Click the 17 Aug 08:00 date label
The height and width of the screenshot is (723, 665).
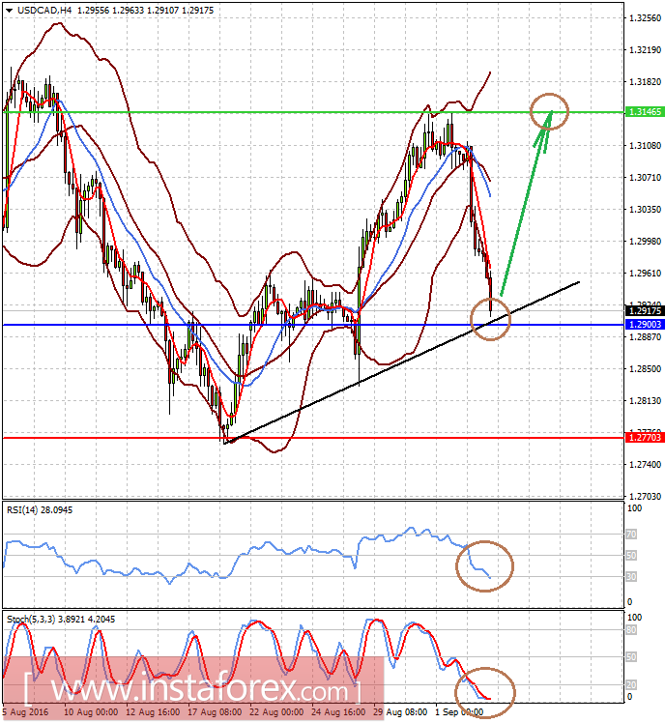click(215, 712)
